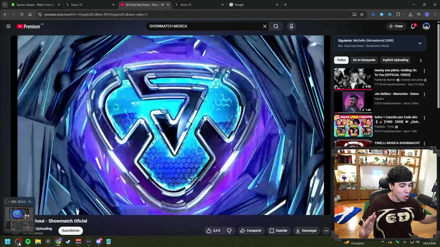This screenshot has width=440, height=247.
Task: Expand the Siguiente playlist panel chevron
Action: (420, 43)
